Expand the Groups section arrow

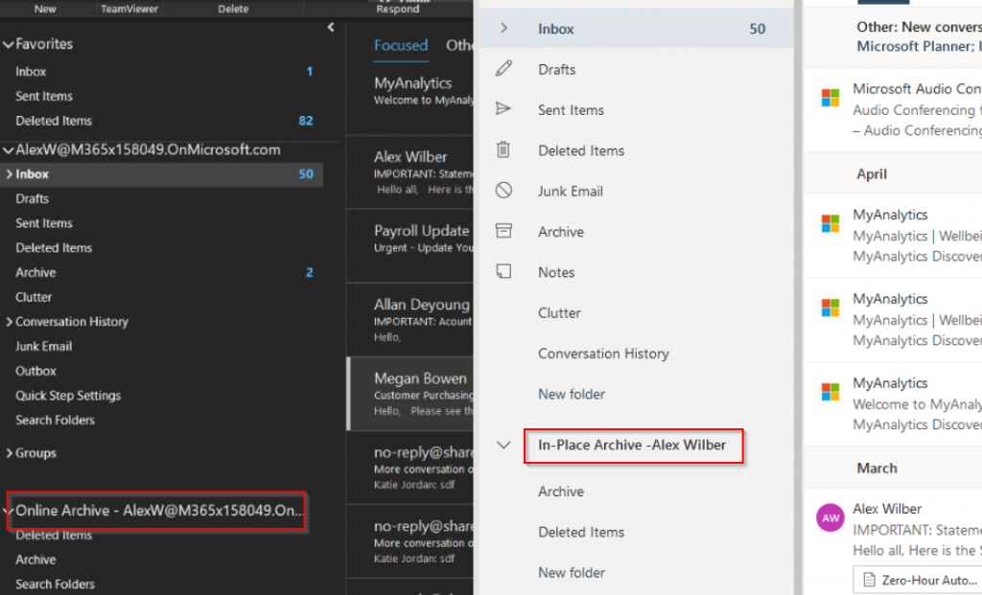[x=9, y=453]
